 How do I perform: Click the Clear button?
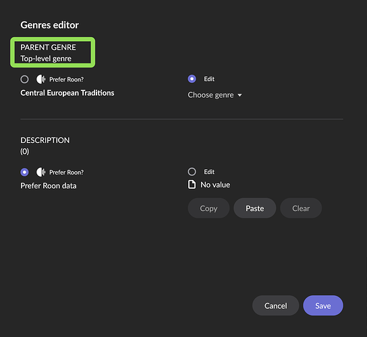click(x=301, y=208)
